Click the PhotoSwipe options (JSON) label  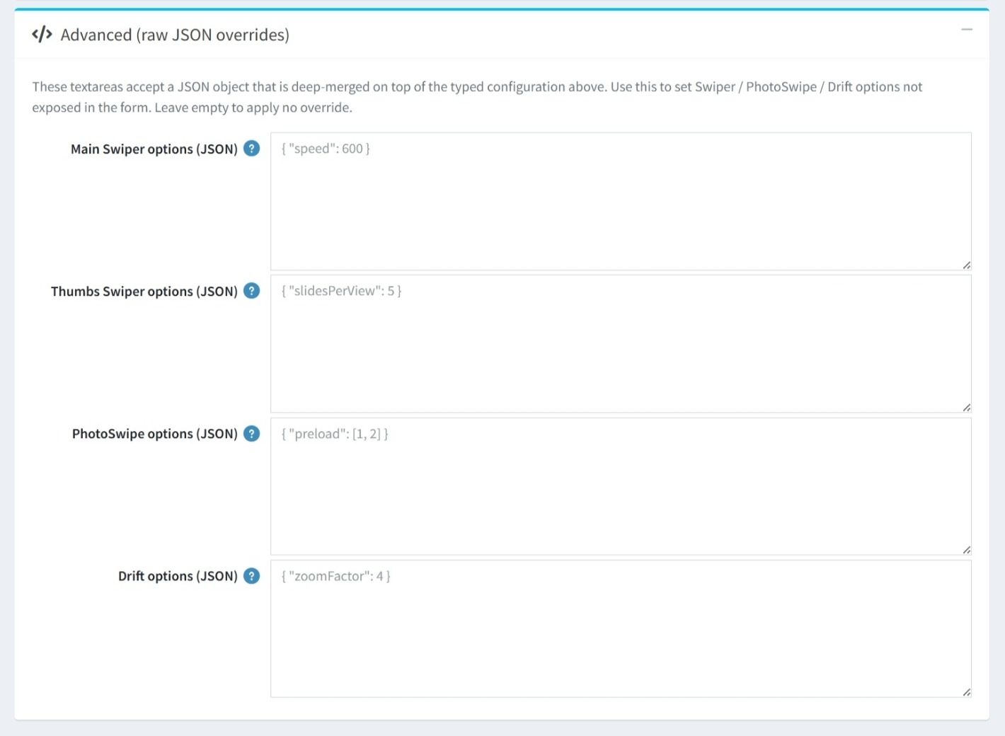(155, 433)
